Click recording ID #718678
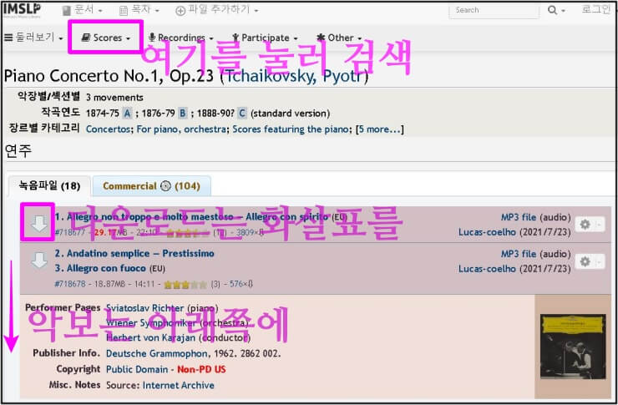 [70, 284]
